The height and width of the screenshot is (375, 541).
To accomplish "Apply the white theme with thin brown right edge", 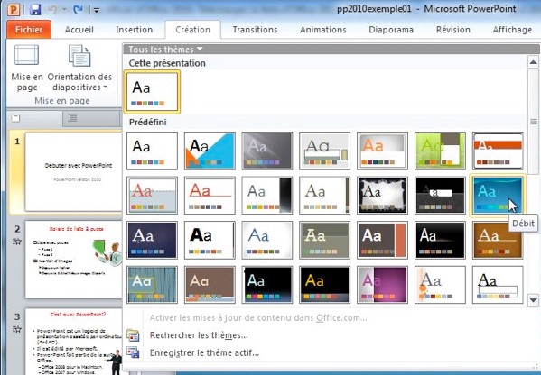I will 324,196.
